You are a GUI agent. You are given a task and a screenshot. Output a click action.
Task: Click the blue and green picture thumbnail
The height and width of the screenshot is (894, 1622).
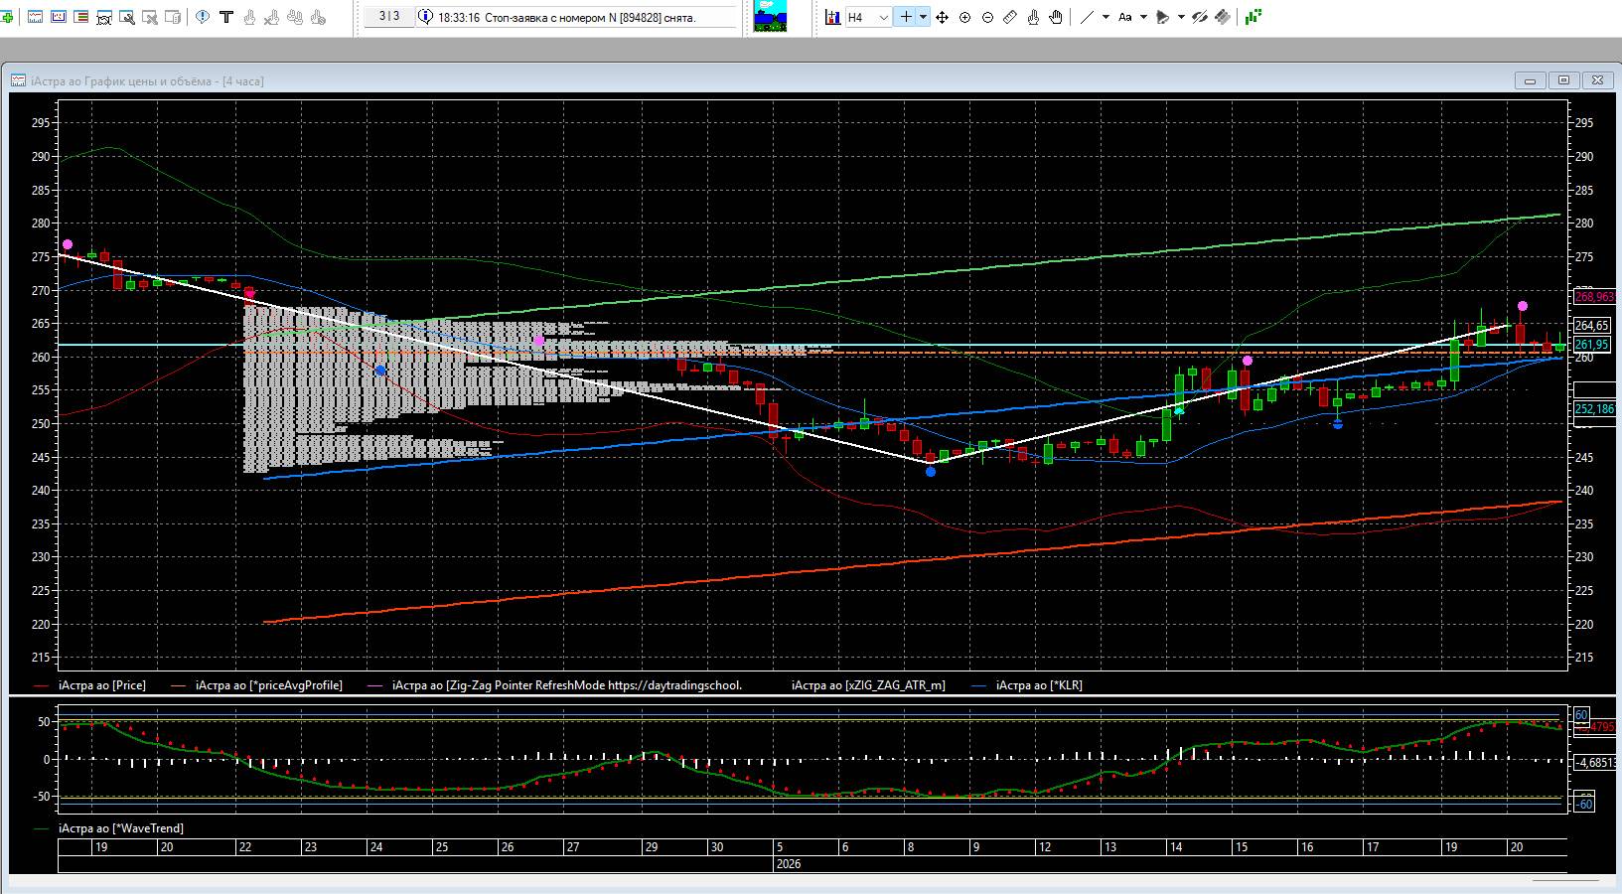[770, 17]
